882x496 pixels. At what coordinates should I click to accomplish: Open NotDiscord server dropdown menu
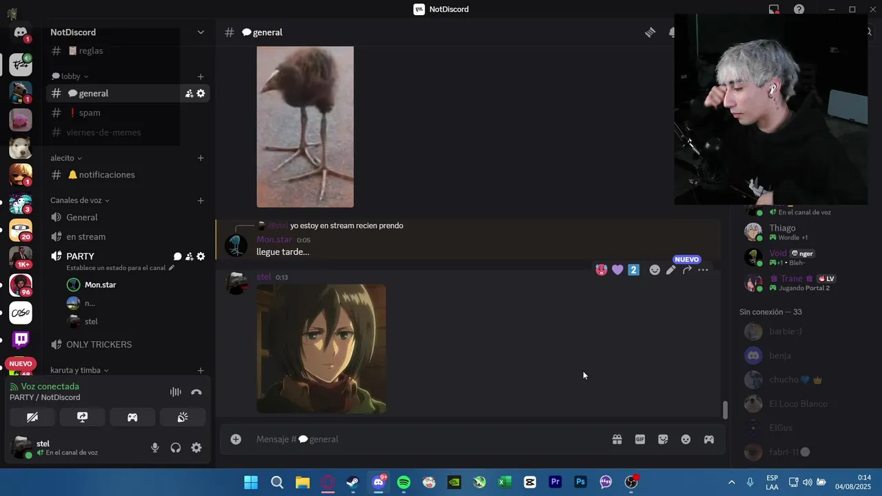201,32
